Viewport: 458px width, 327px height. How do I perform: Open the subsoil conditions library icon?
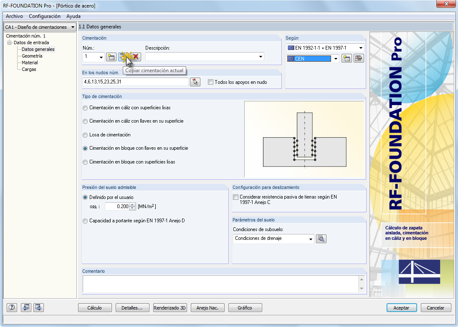(321, 239)
